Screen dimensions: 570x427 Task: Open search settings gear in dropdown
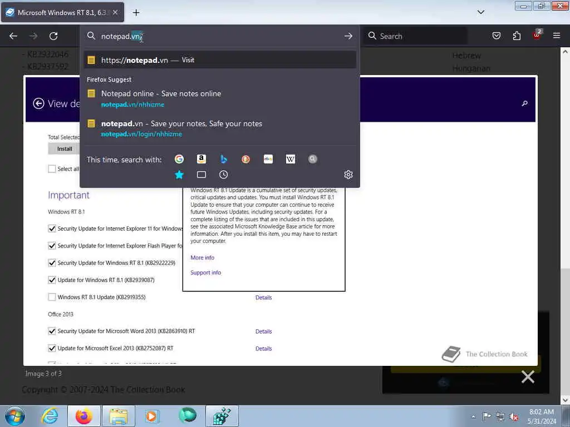[348, 175]
